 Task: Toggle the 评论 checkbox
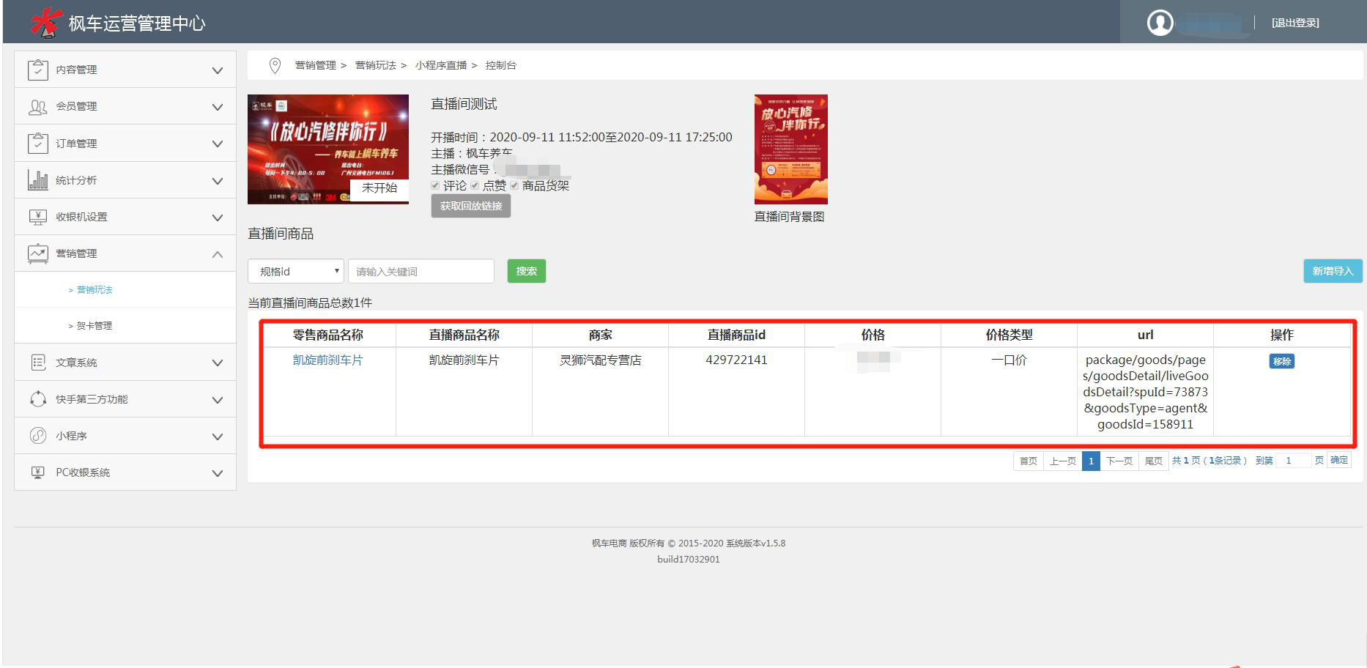pyautogui.click(x=436, y=186)
